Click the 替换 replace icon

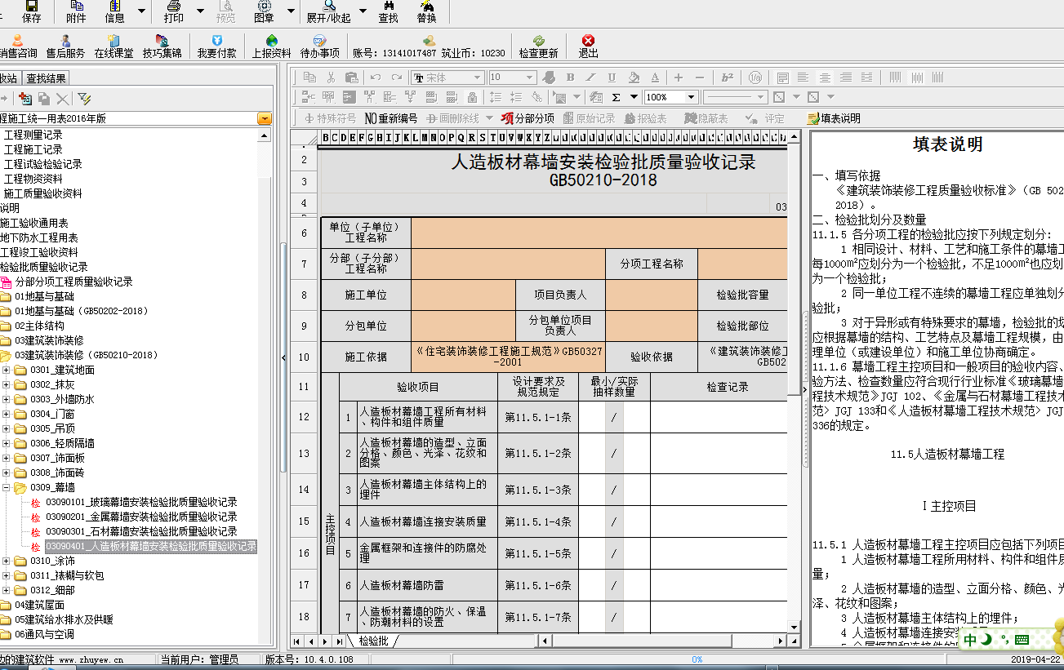426,11
